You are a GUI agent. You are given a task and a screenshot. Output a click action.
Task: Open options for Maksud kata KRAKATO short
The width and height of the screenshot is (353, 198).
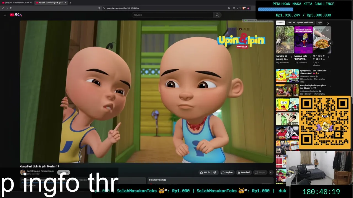(310, 57)
